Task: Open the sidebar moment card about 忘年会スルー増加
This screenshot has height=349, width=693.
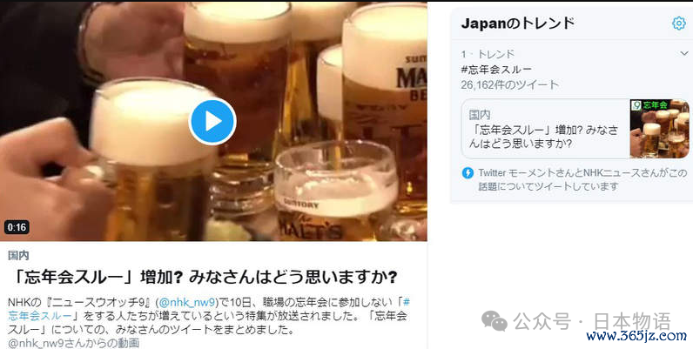Action: [575, 129]
